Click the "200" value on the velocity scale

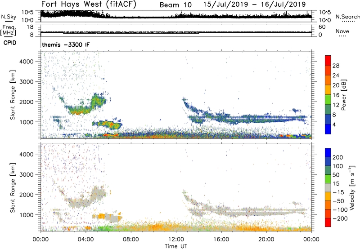pos(338,157)
